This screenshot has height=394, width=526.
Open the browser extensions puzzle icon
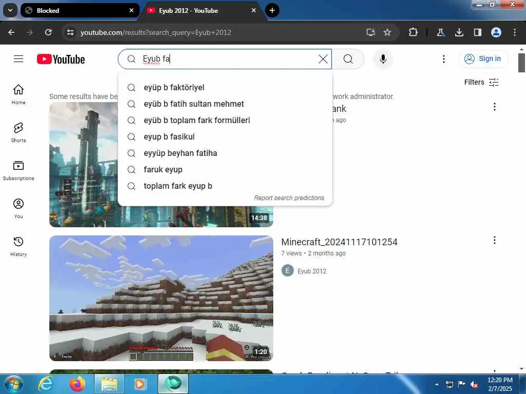[x=414, y=32]
